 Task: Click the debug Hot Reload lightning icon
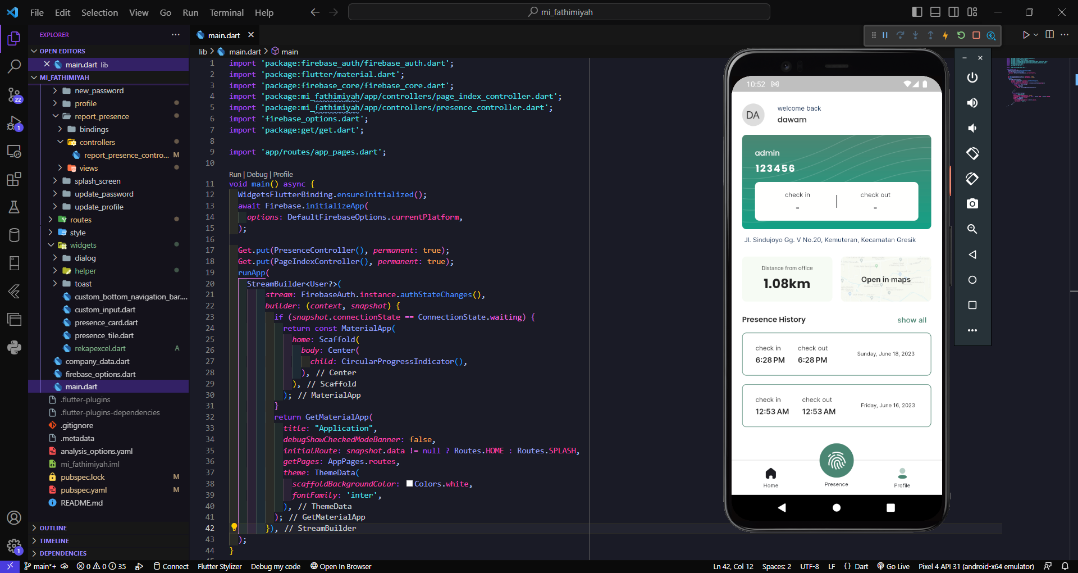point(945,35)
